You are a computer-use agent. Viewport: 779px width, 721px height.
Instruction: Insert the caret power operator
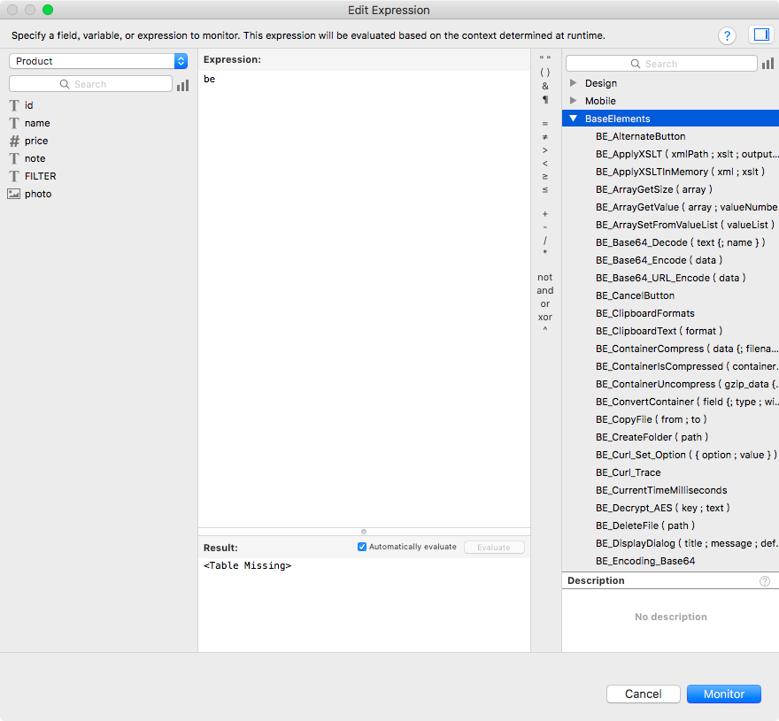click(545, 329)
